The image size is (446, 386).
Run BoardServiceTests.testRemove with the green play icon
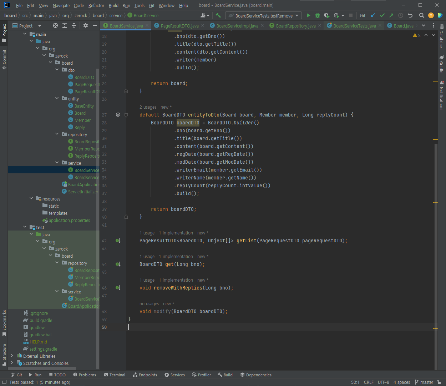[308, 15]
